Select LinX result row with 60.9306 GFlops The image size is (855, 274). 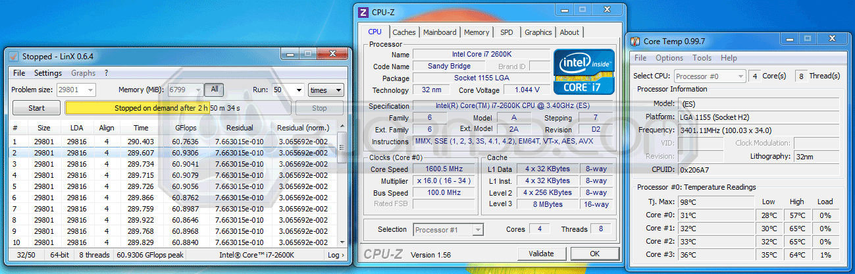pyautogui.click(x=174, y=153)
